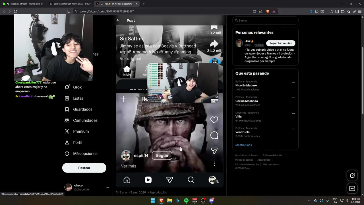Image resolution: width=364 pixels, height=205 pixels.
Task: Open Política de Privacidad link
Action: (273, 155)
